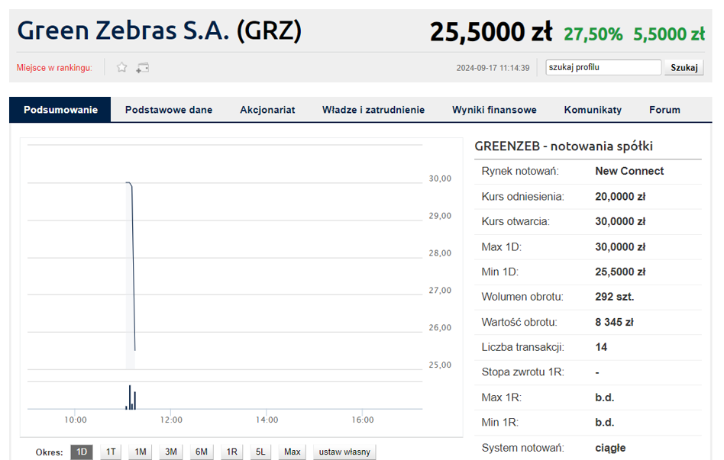Go to the Władze i zatrudnienie tab
724x460 pixels.
coord(373,110)
